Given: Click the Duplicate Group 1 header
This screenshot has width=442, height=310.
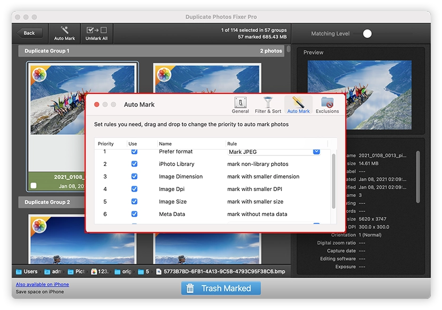Looking at the screenshot, I should point(152,51).
